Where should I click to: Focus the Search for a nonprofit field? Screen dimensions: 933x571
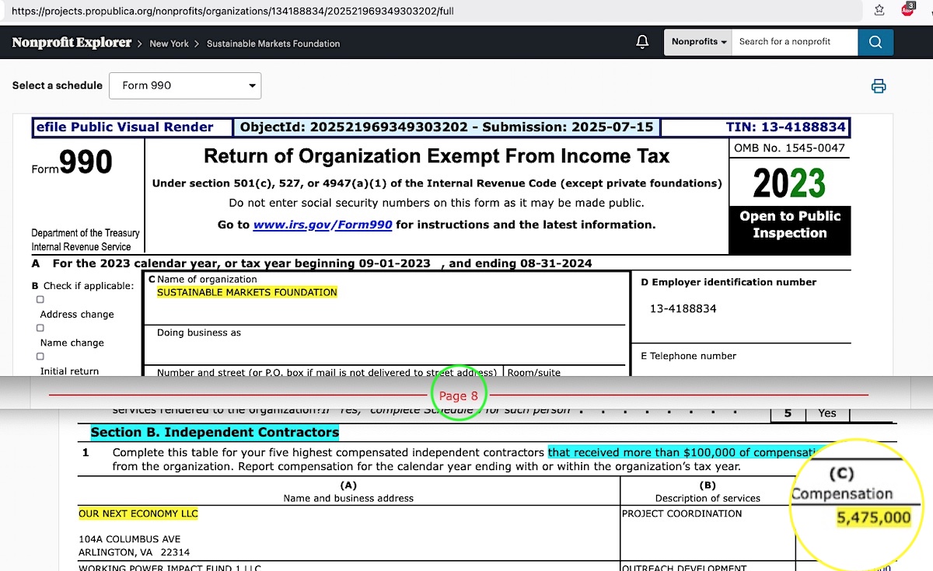point(793,42)
